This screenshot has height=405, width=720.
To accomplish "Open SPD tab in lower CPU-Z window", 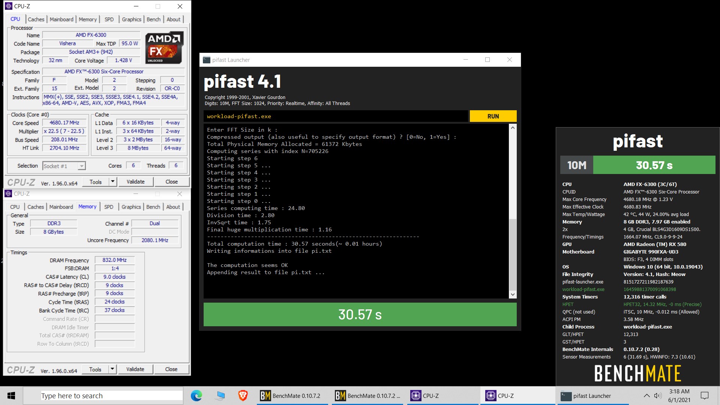I will 109,207.
